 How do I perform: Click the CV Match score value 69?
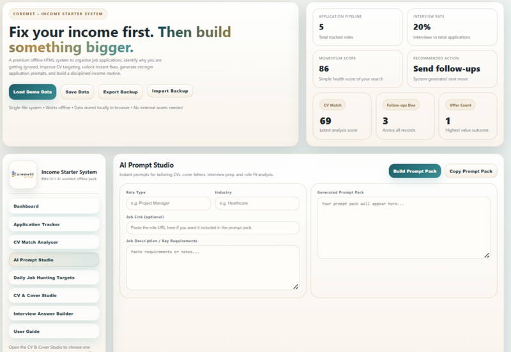click(325, 121)
